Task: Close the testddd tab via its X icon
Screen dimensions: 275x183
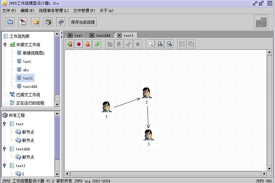Action: 92,35
